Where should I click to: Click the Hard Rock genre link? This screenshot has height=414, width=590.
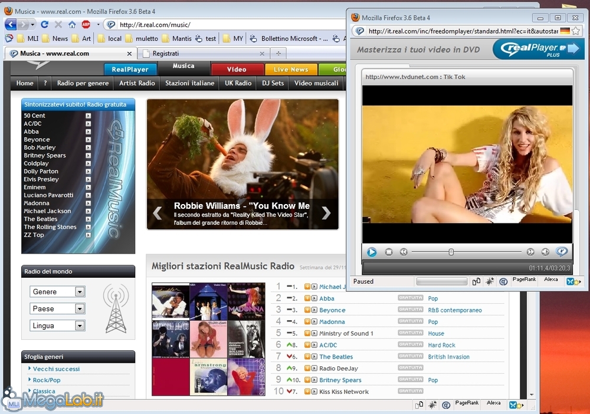[x=441, y=345]
